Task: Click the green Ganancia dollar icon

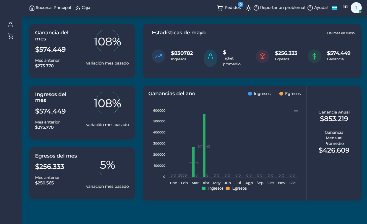Action: [314, 56]
